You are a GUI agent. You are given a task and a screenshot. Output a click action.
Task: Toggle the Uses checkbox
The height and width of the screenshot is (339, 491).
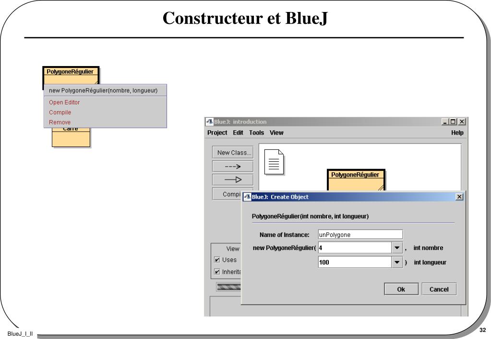(217, 260)
